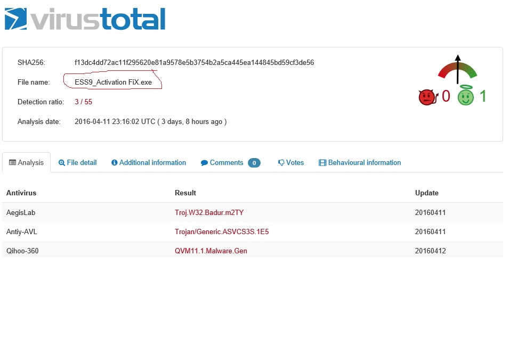The width and height of the screenshot is (525, 355).
Task: Click the Analysis tab list icon
Action: point(12,162)
